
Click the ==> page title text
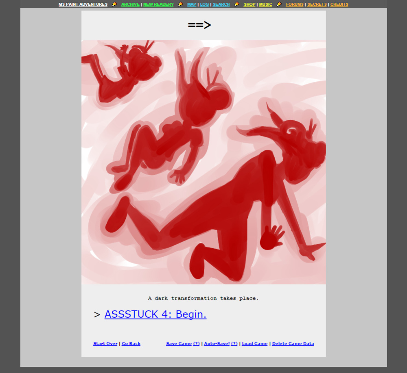click(x=199, y=25)
